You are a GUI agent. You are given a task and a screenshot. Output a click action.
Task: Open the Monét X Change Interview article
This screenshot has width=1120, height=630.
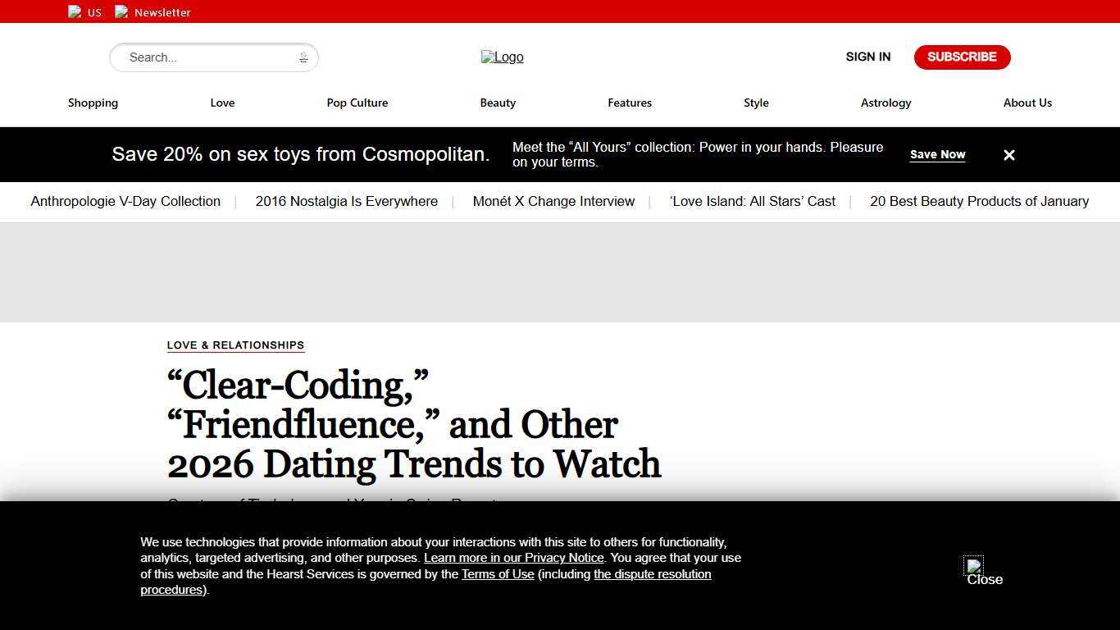coord(553,201)
